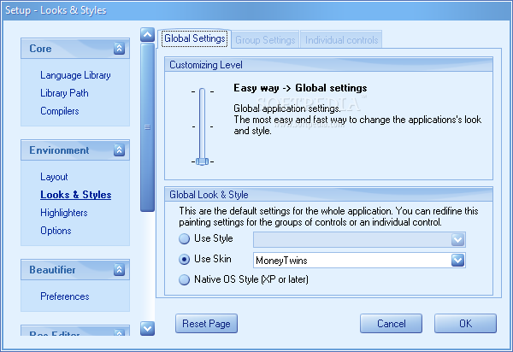
Task: Switch to Individual controls tab
Action: point(341,40)
